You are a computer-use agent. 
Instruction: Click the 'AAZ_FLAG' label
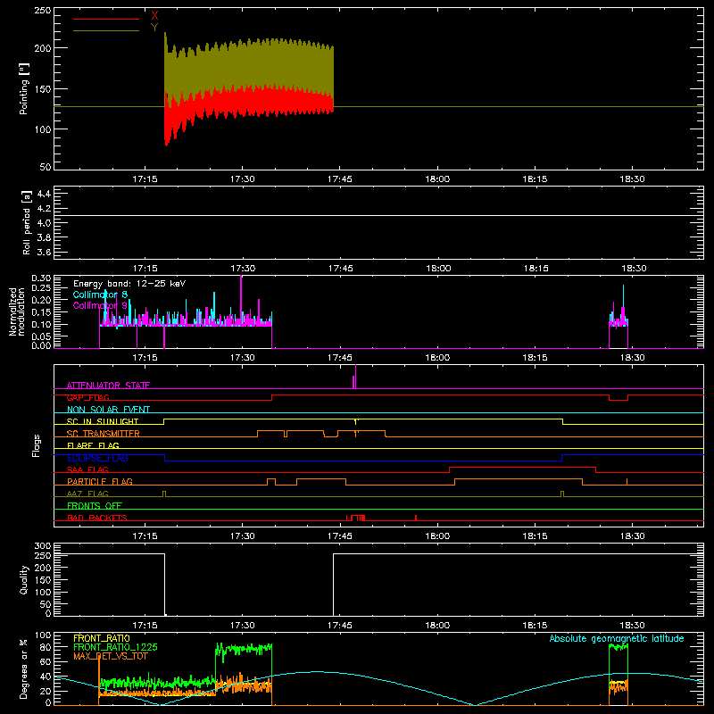pyautogui.click(x=87, y=494)
